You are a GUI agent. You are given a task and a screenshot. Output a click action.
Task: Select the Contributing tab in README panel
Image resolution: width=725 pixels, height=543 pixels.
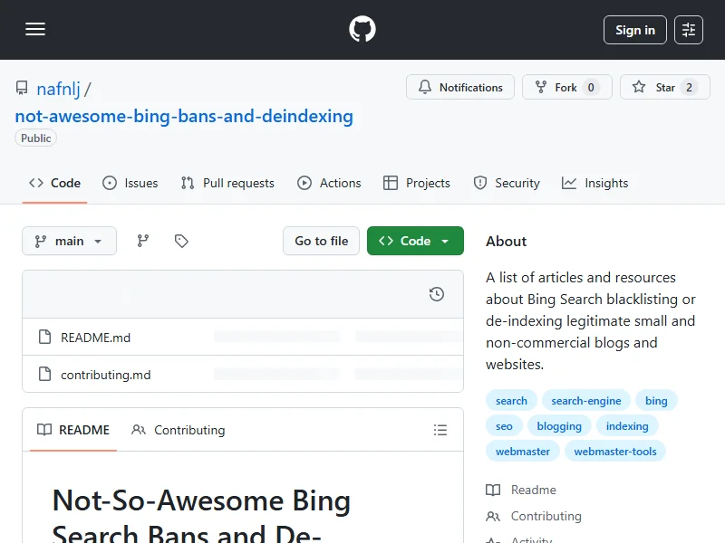[x=179, y=430]
